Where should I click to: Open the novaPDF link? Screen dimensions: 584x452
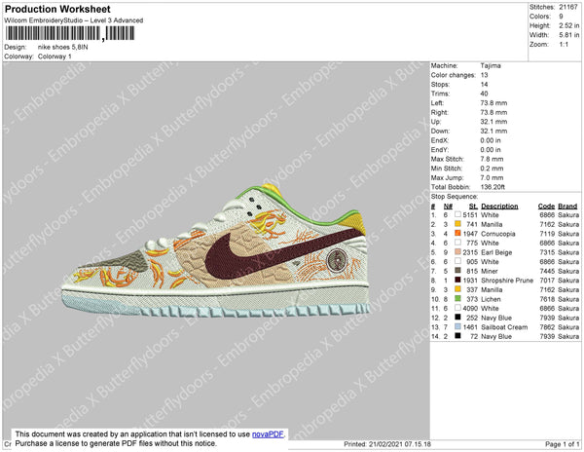click(268, 434)
